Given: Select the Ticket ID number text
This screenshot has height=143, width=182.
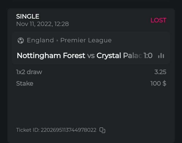Looking at the screenshot, I should (x=69, y=130).
